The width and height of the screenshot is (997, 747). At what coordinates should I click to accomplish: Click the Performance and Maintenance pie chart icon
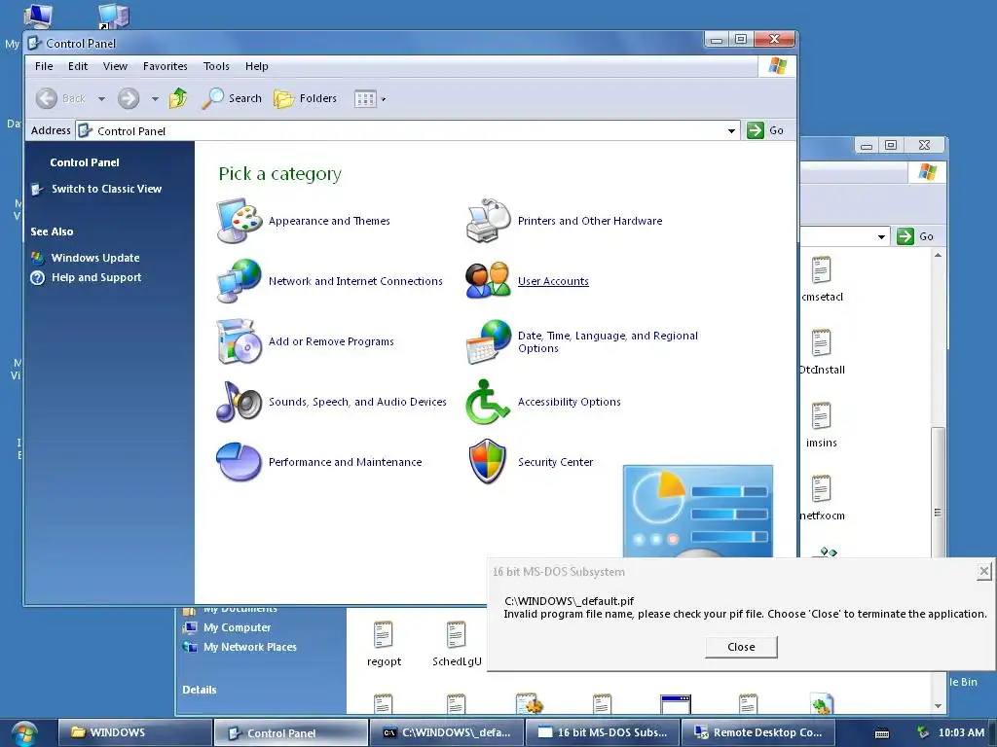point(240,462)
